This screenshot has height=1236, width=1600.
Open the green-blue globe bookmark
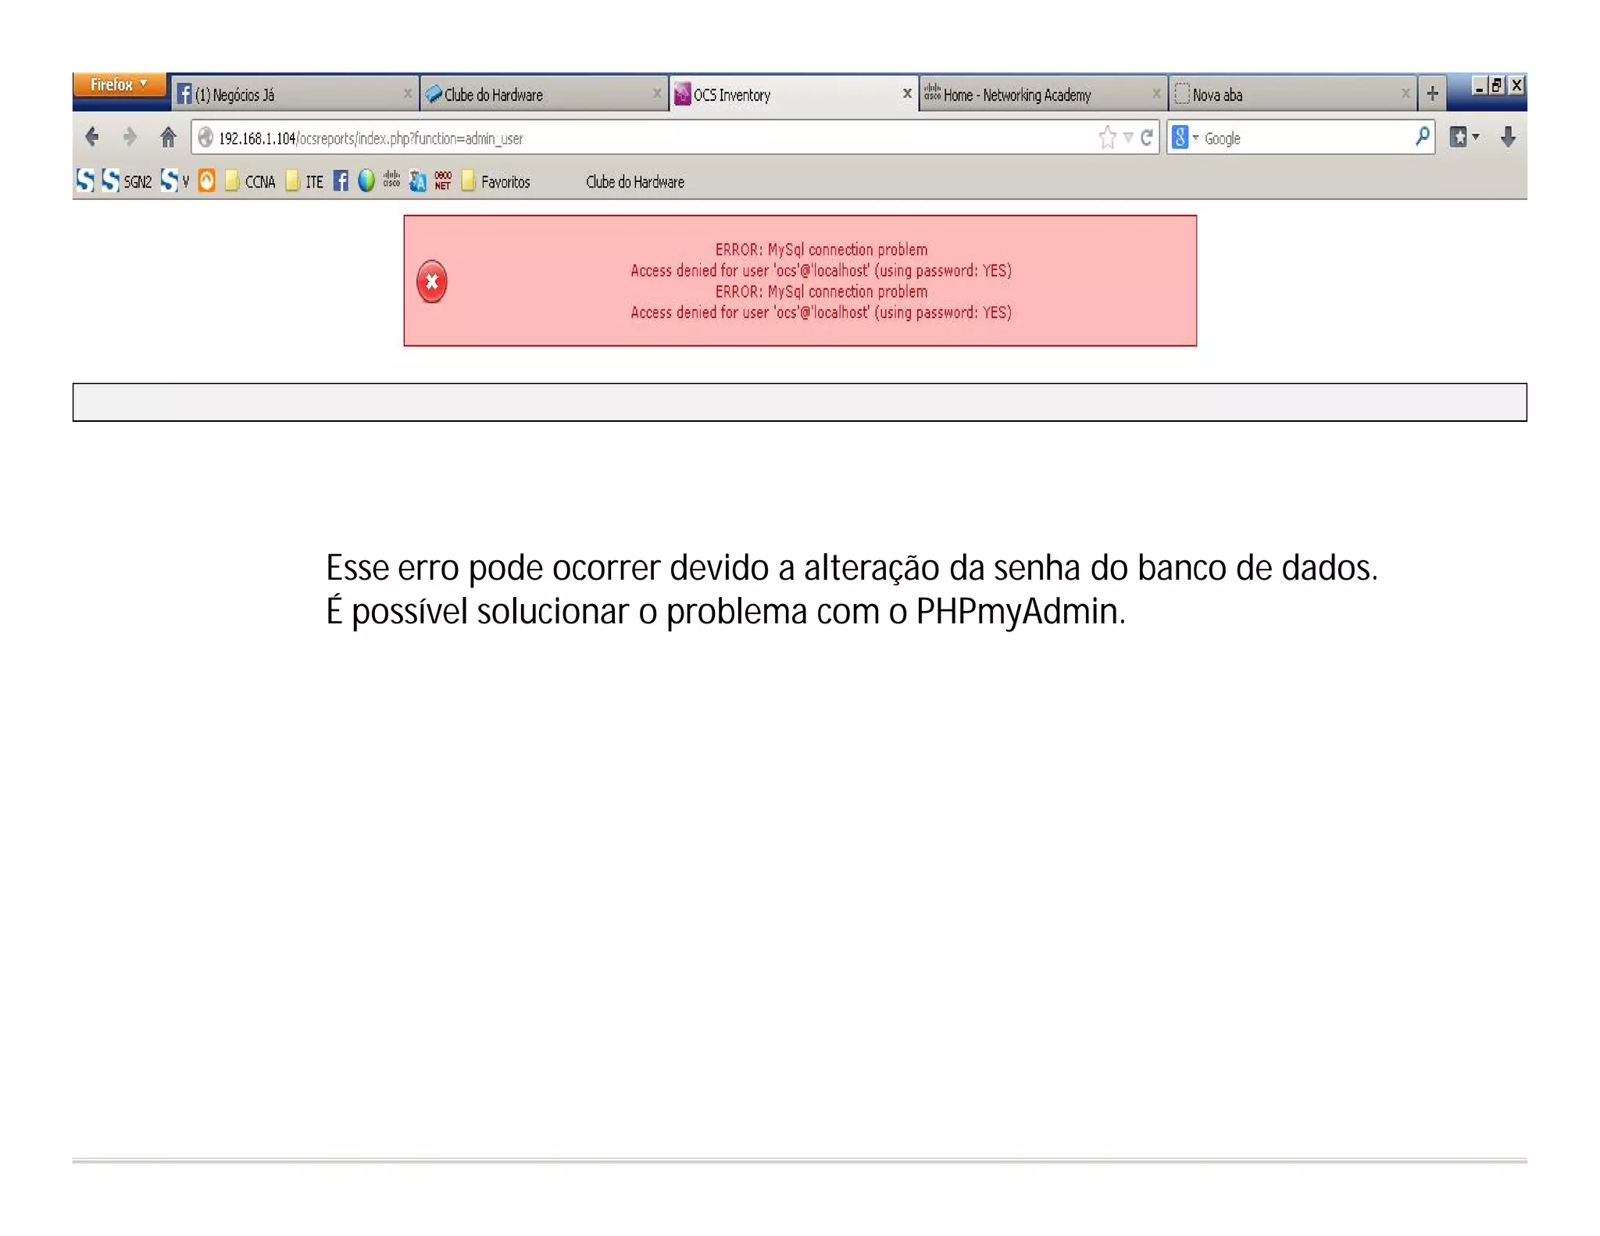point(366,180)
